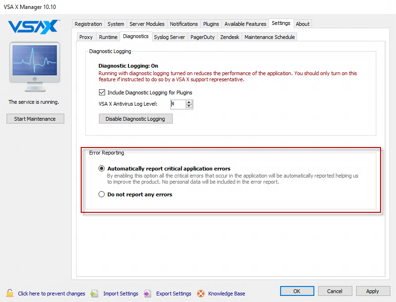This screenshot has height=302, width=396.
Task: Click the VSA X logo
Action: [34, 26]
